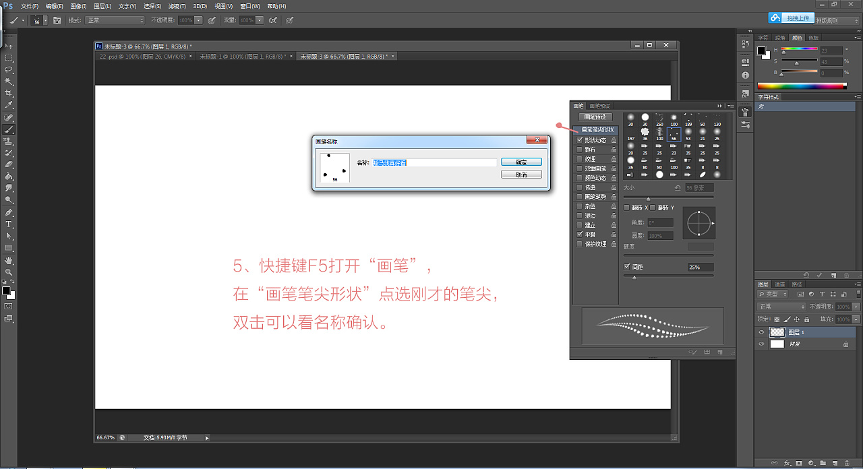Select the Eraser tool

pyautogui.click(x=9, y=164)
